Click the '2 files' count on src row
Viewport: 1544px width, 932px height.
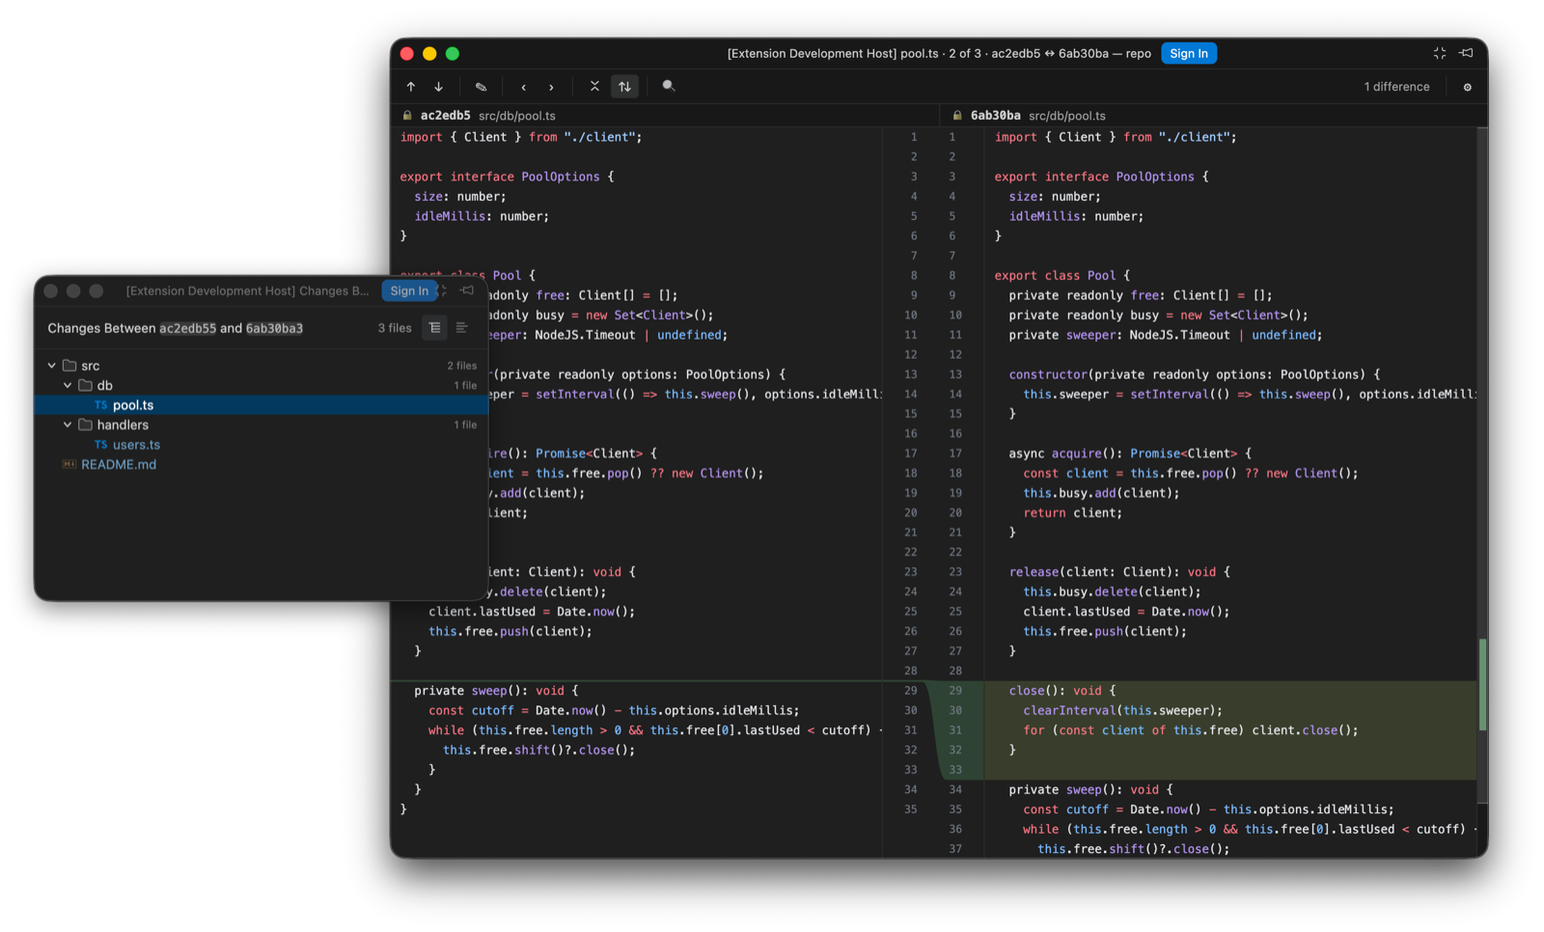(x=461, y=366)
